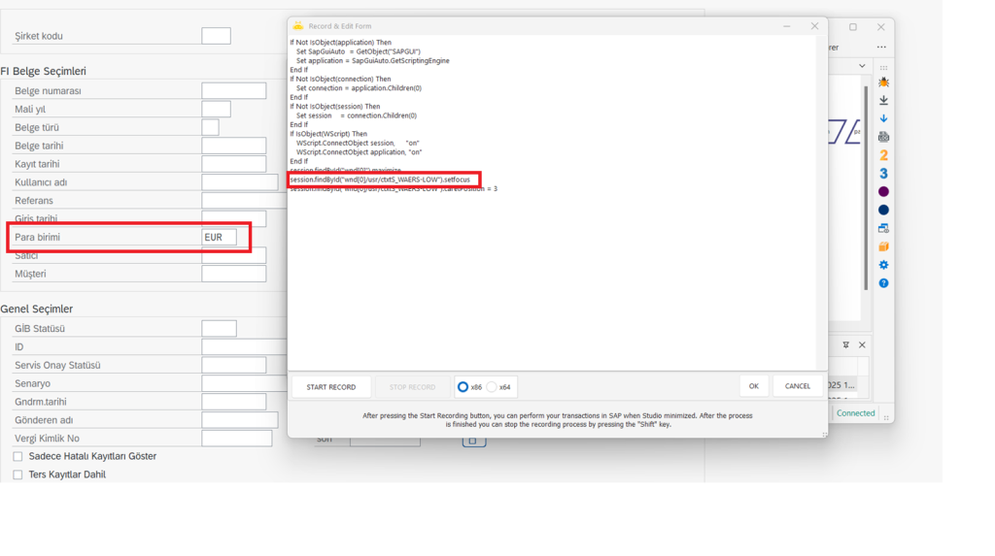Image resolution: width=995 pixels, height=556 pixels.
Task: Click the orange package icon in the sidebar
Action: click(x=883, y=246)
